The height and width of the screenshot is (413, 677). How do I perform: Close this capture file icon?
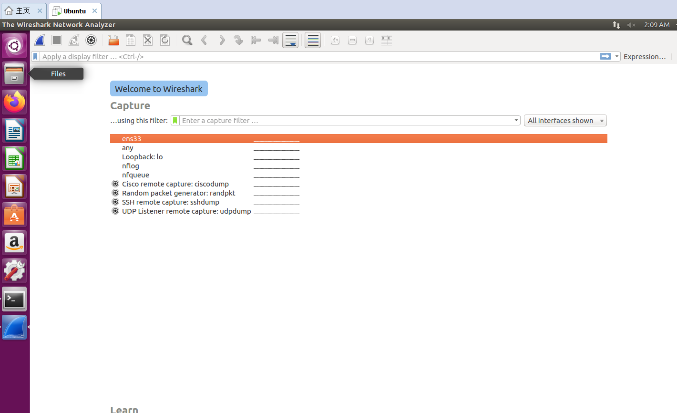pyautogui.click(x=148, y=41)
